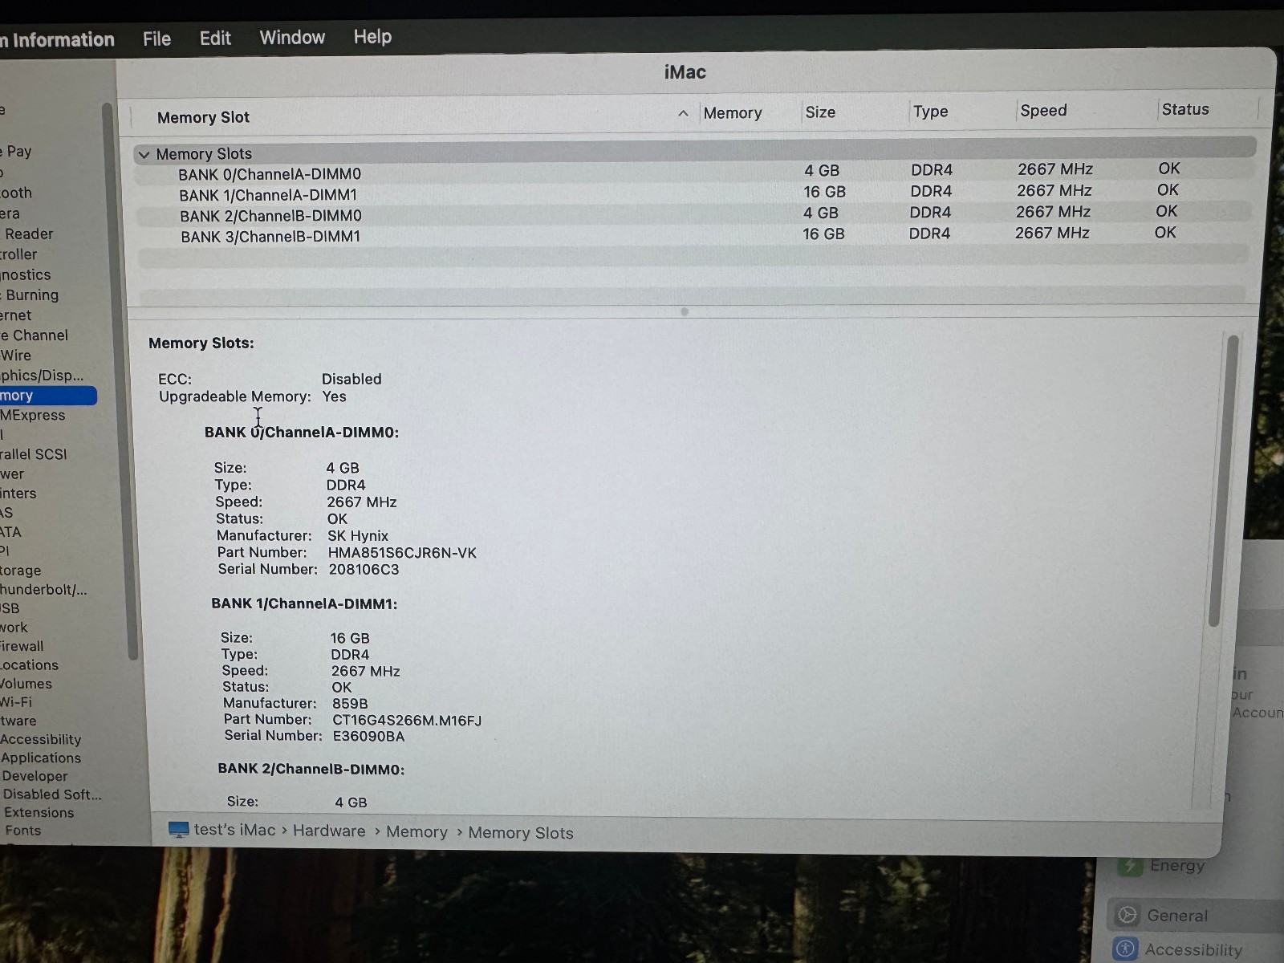Select Graphics/Displays in the sidebar
1284x963 pixels.
[42, 376]
